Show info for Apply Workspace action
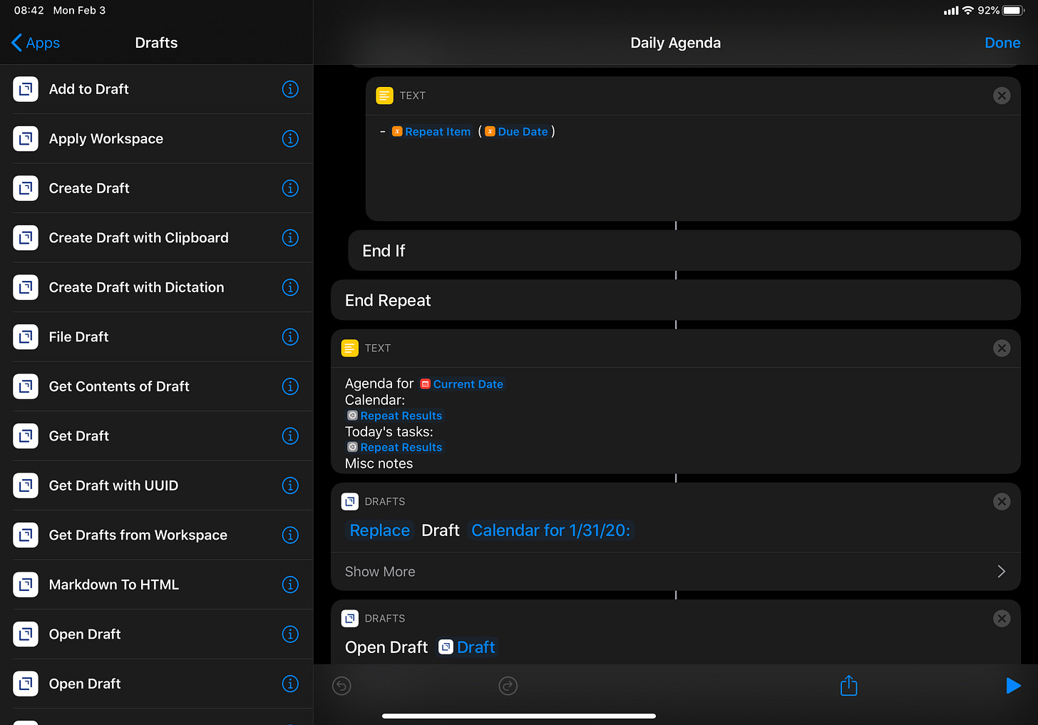 pyautogui.click(x=290, y=139)
